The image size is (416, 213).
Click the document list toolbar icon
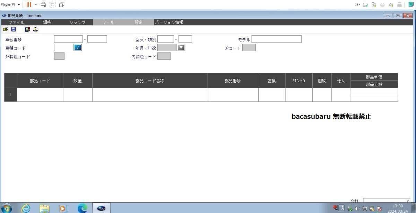pos(27,30)
